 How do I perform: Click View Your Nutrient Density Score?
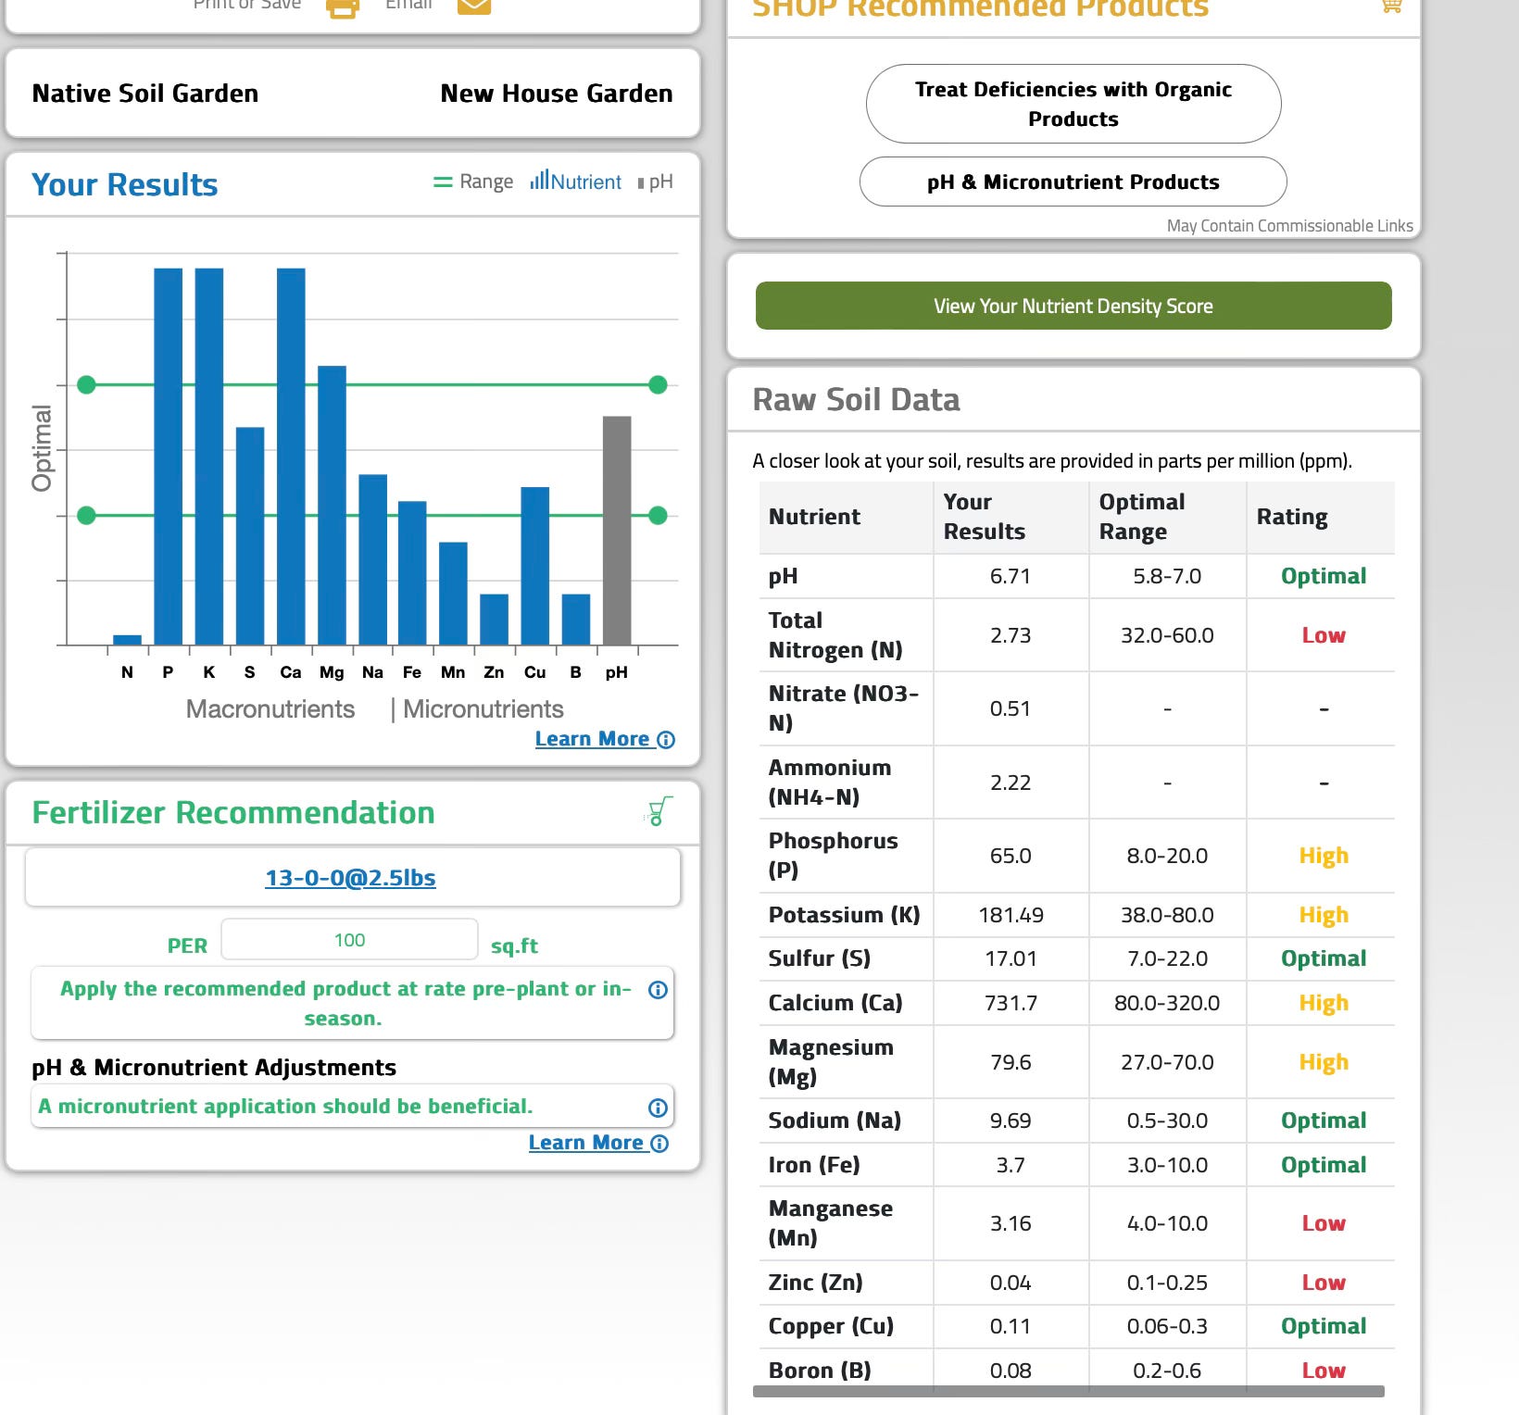point(1073,306)
